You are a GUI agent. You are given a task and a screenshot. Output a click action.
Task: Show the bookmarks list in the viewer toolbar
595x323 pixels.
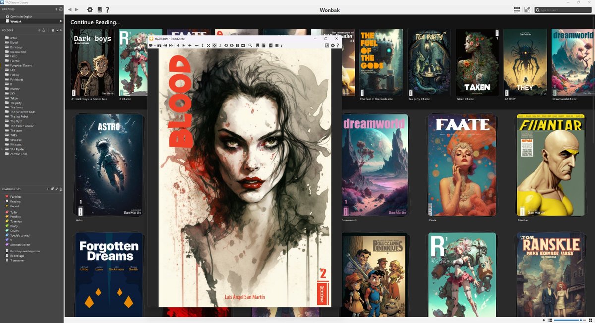(x=264, y=45)
